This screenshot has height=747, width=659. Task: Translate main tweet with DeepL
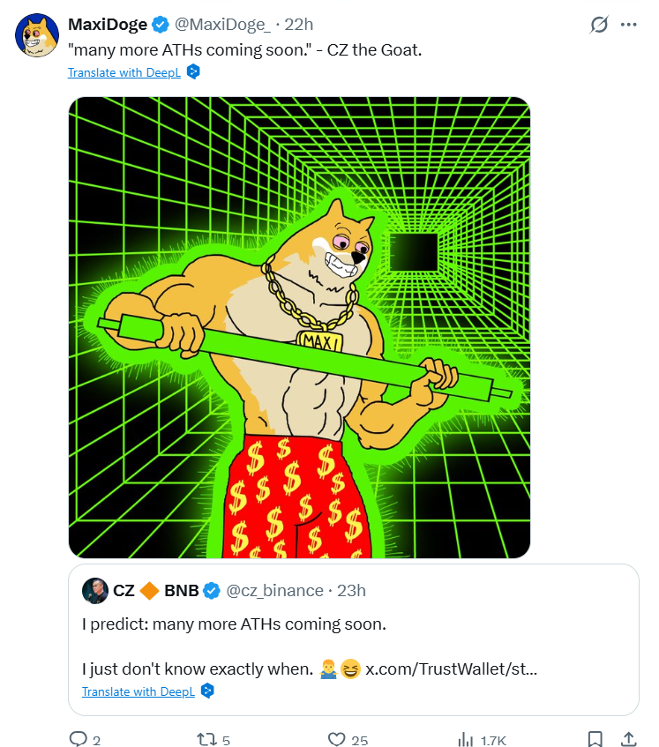pyautogui.click(x=124, y=72)
